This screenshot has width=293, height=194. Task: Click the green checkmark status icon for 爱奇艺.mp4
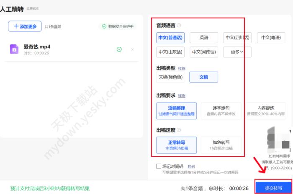click(x=119, y=49)
